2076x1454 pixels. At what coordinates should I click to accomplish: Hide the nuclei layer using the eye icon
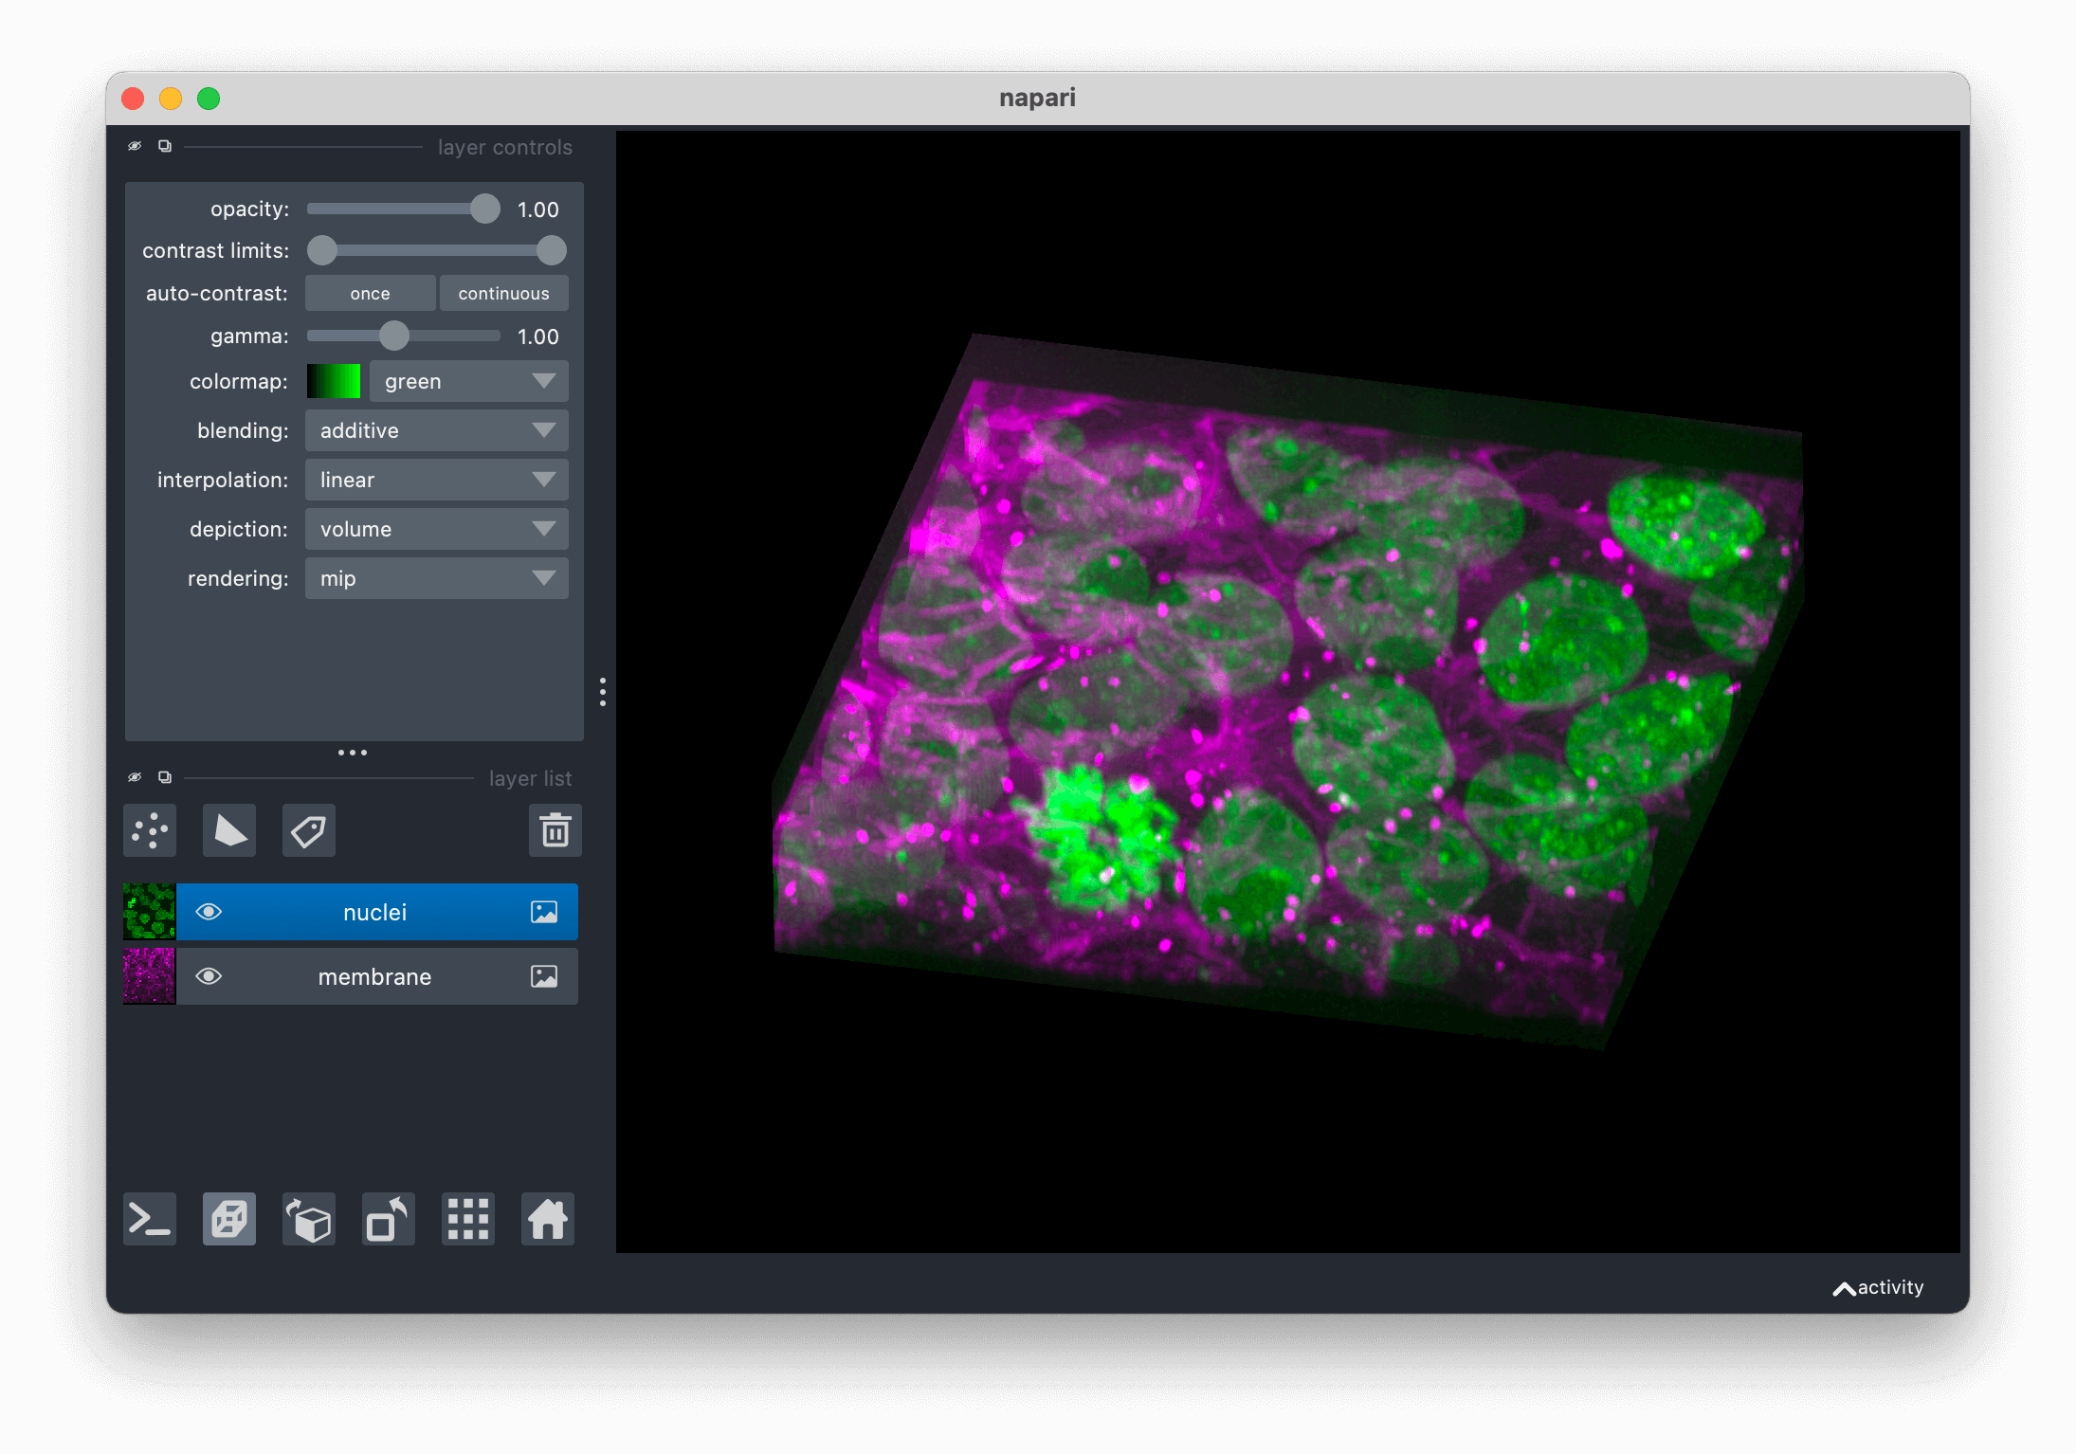point(209,912)
